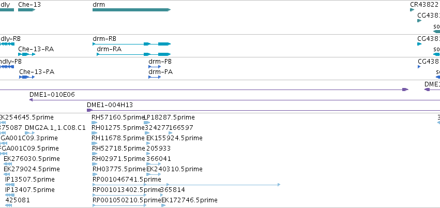Select the CR43822 gene arrow
This screenshot has width=440, height=208.
(412, 10)
